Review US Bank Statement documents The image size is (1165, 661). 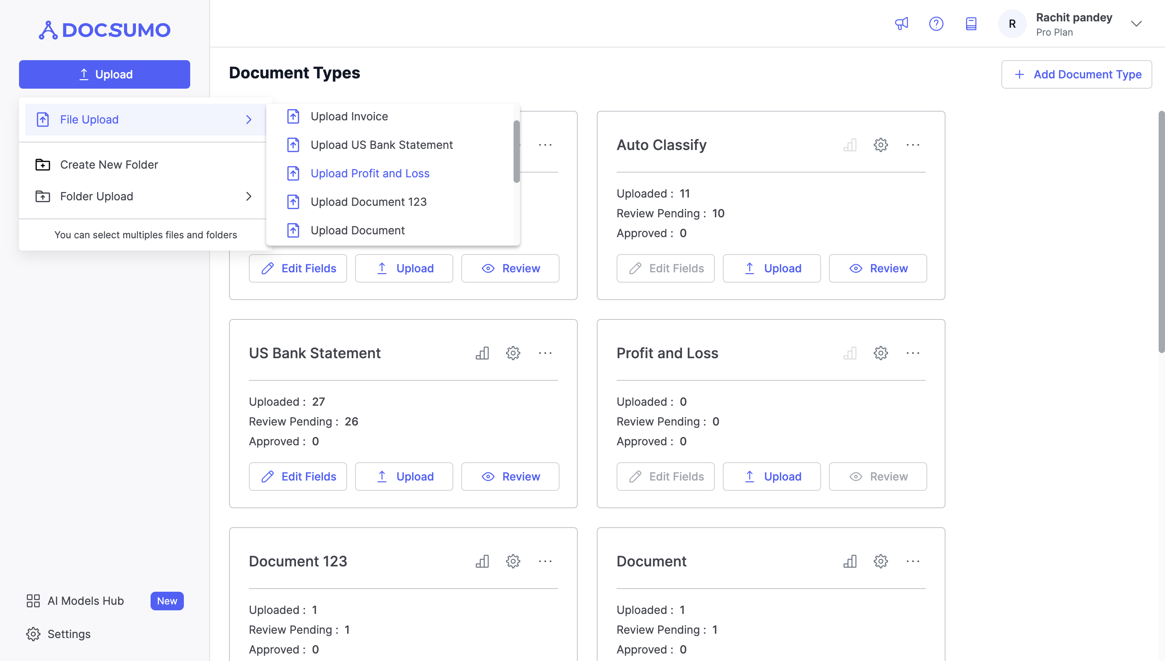click(510, 477)
